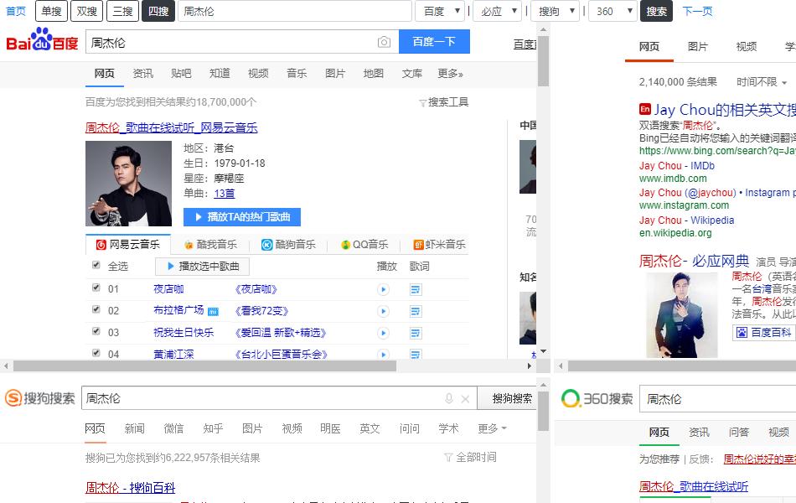Select the QQ音乐 source tab
The height and width of the screenshot is (503, 796).
(x=364, y=245)
